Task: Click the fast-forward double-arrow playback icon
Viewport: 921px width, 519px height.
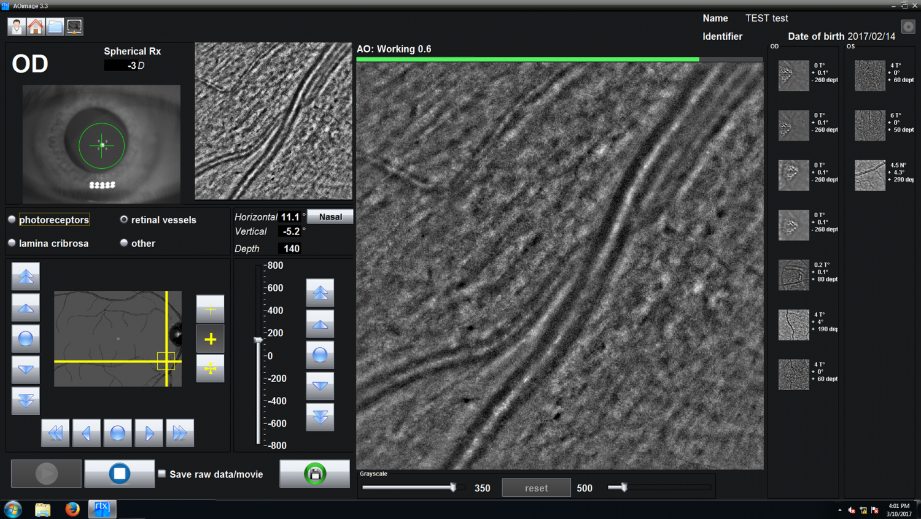Action: (179, 433)
